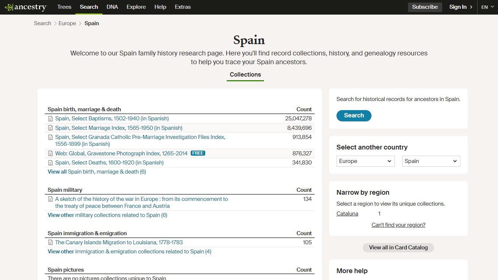Screen dimensions: 498x280
Task: Open the Trees menu
Action: (64, 7)
